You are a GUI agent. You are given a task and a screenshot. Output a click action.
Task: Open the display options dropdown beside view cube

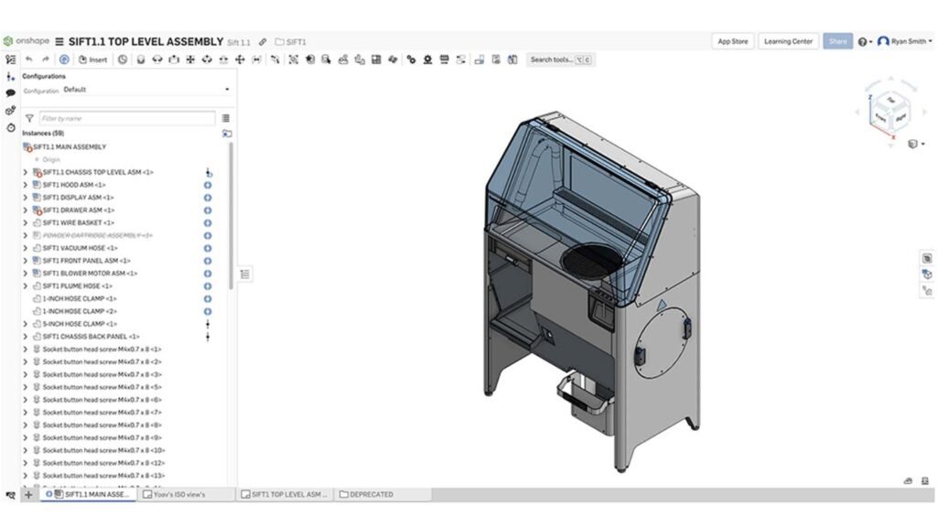pyautogui.click(x=923, y=144)
